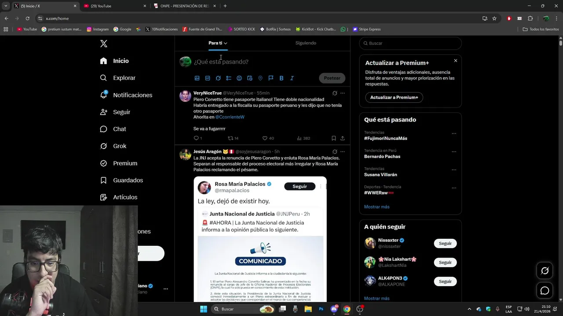Open the emoji picker in composer
Image resolution: width=563 pixels, height=316 pixels.
[x=239, y=78]
